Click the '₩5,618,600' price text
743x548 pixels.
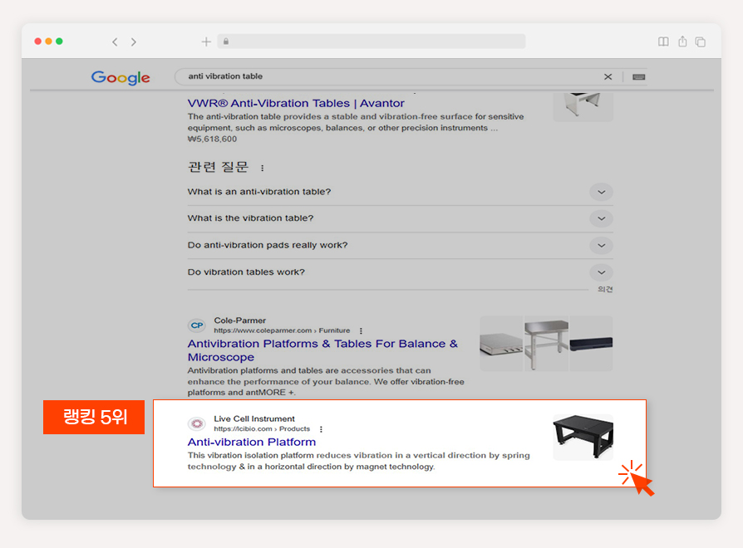(212, 139)
